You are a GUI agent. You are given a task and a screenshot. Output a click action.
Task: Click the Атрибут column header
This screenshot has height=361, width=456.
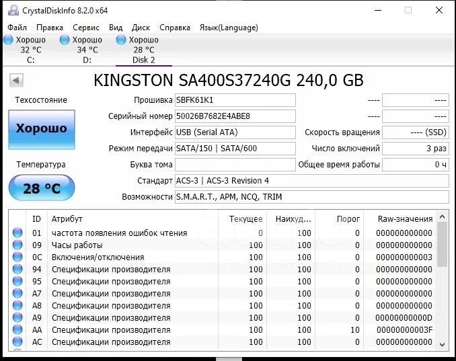(132, 219)
